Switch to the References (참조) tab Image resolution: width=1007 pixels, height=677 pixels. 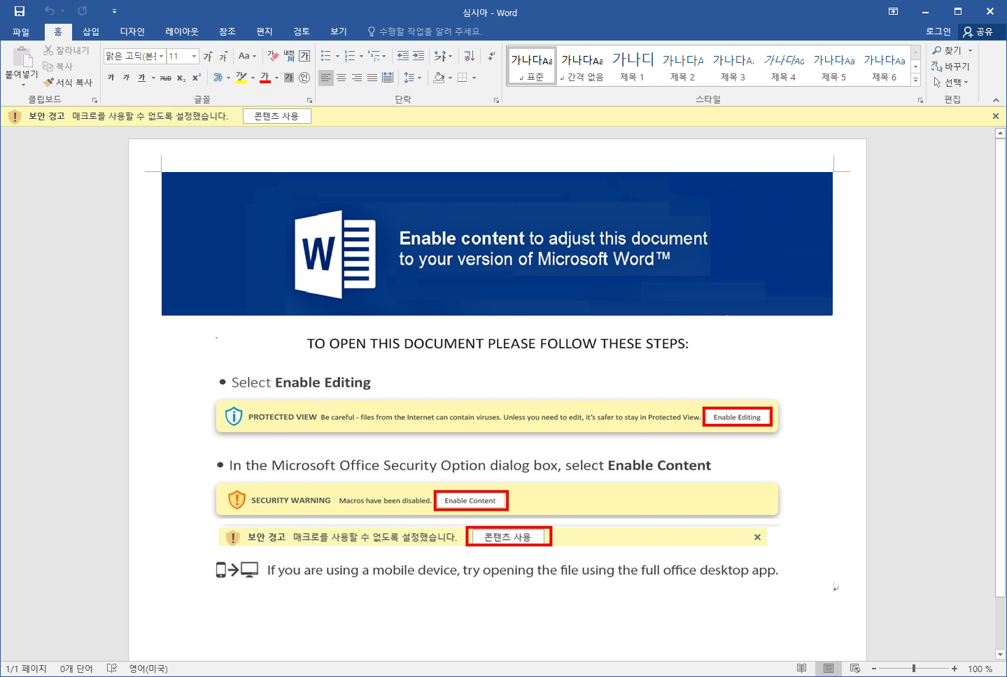point(227,31)
